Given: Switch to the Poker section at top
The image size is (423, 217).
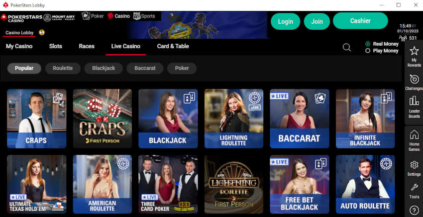Looking at the screenshot, I should click(93, 16).
